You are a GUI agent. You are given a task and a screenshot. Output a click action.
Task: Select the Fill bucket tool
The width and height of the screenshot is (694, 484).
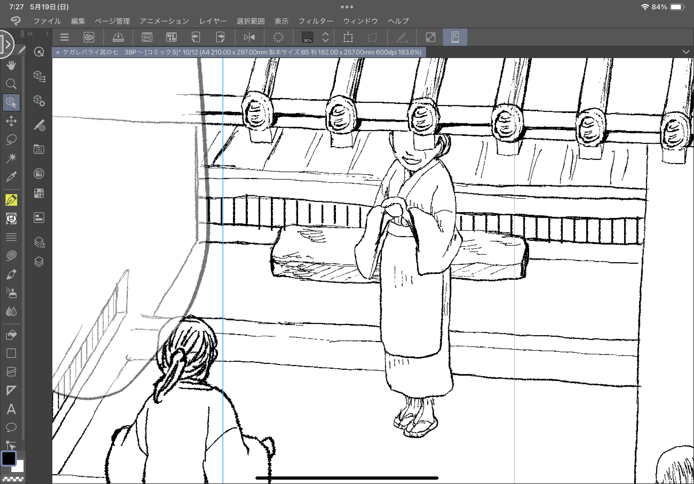click(x=11, y=334)
